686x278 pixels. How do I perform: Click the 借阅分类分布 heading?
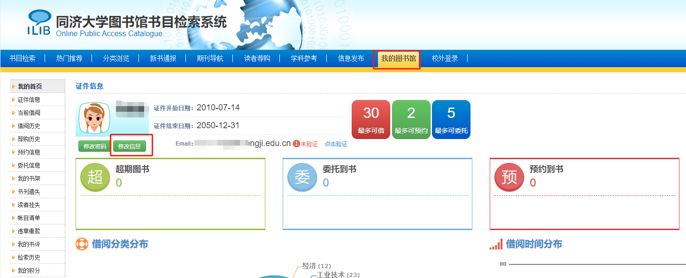(120, 244)
